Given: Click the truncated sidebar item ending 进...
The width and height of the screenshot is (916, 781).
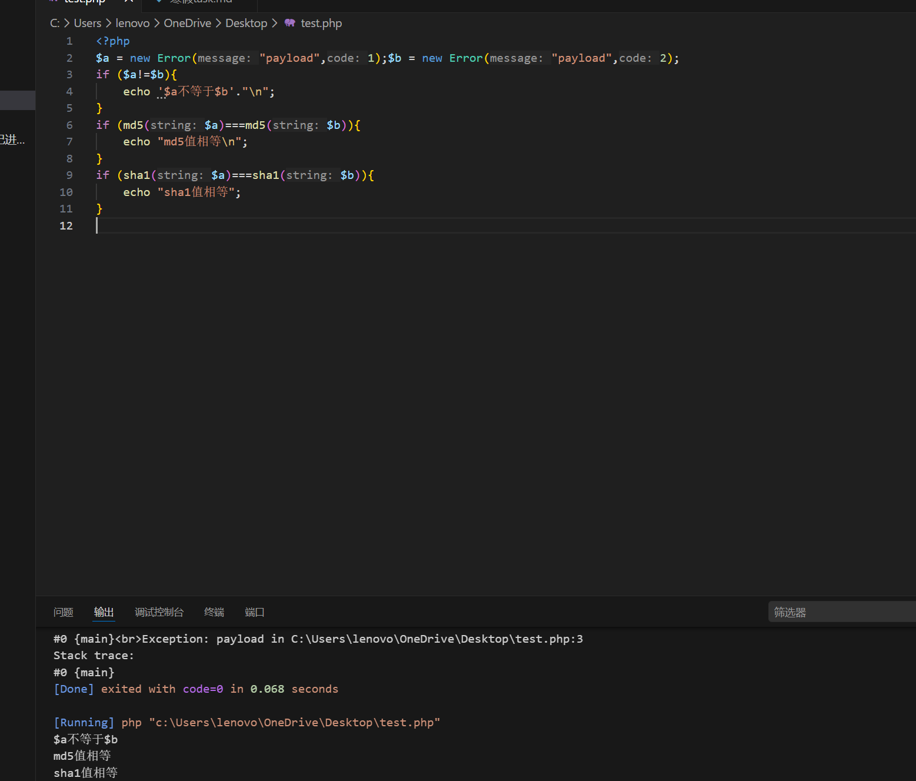Looking at the screenshot, I should tap(12, 140).
